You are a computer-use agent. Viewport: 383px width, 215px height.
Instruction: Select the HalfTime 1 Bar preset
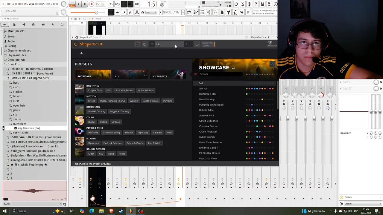coord(235,94)
